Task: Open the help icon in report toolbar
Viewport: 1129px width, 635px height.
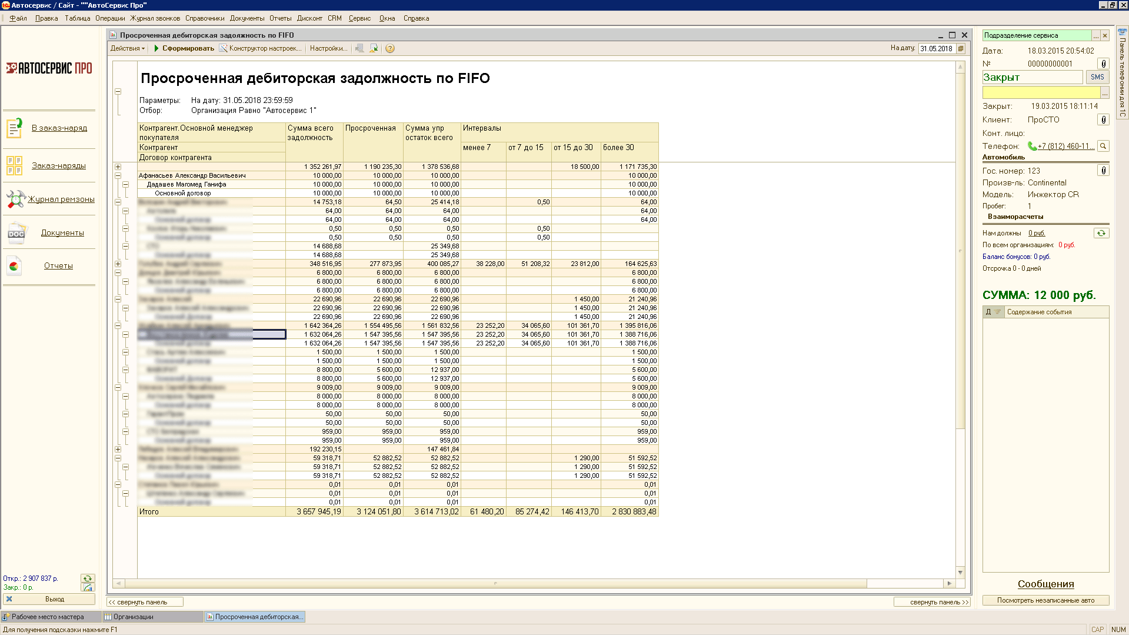Action: (x=389, y=49)
